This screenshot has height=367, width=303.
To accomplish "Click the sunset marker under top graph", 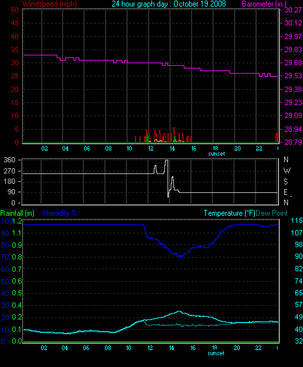I will pos(216,154).
